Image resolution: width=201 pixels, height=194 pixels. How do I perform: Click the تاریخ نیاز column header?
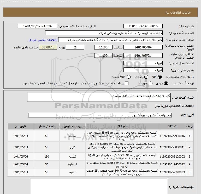click(x=21, y=127)
